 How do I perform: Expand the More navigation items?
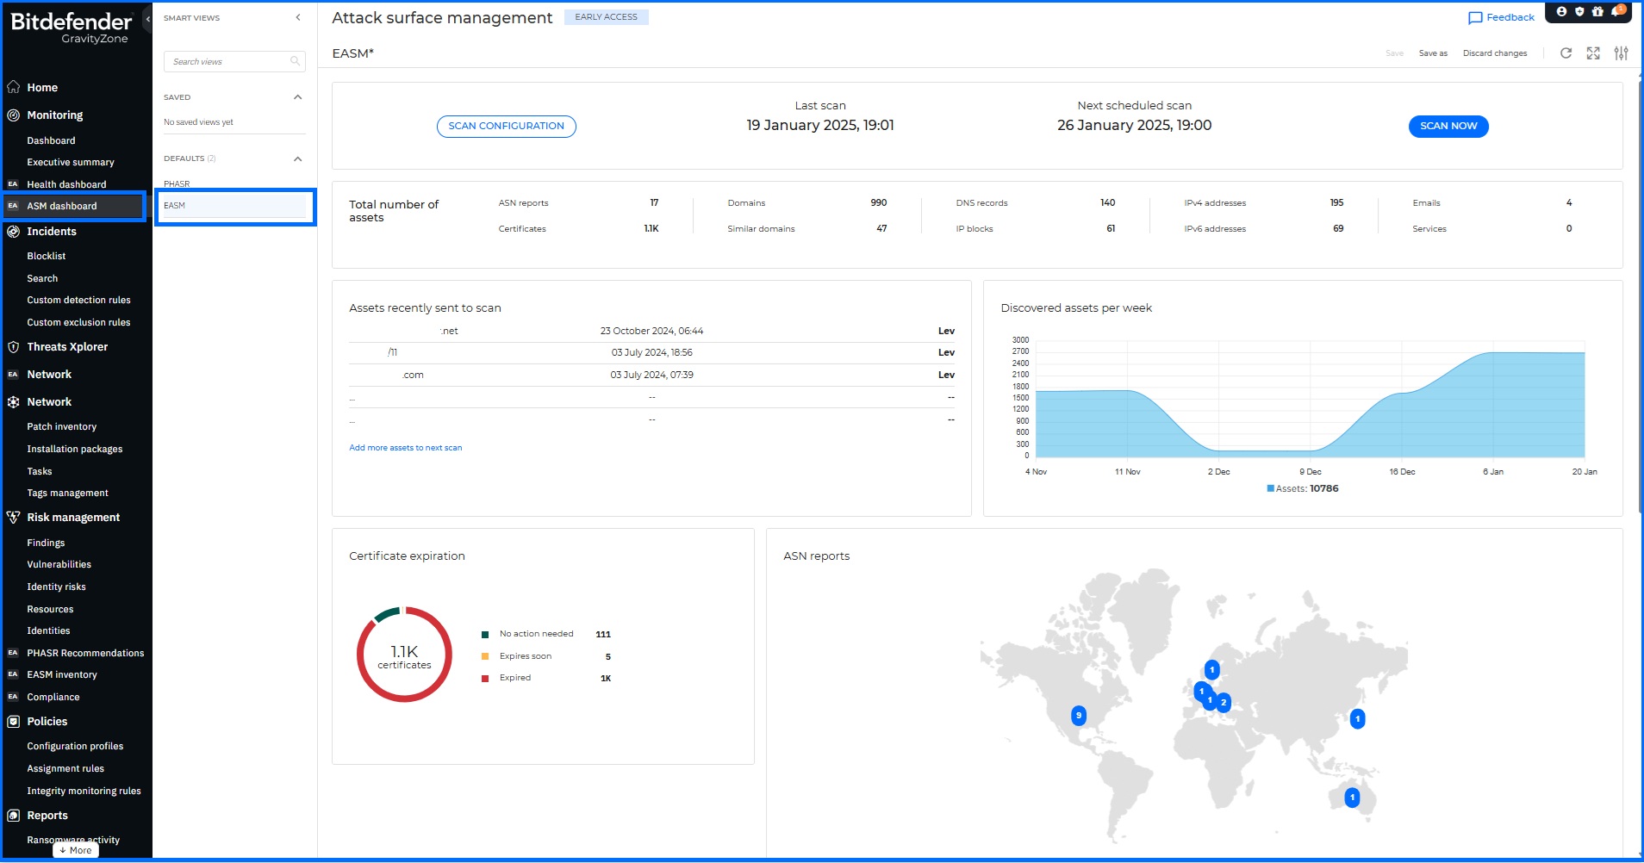(76, 850)
